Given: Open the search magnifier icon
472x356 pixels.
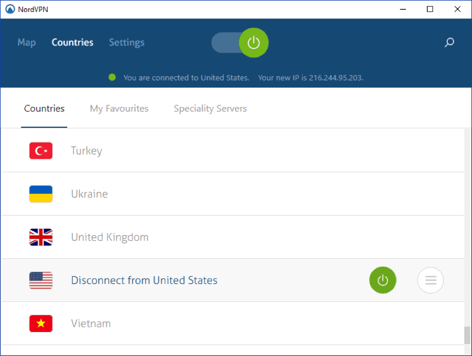Looking at the screenshot, I should pos(449,43).
